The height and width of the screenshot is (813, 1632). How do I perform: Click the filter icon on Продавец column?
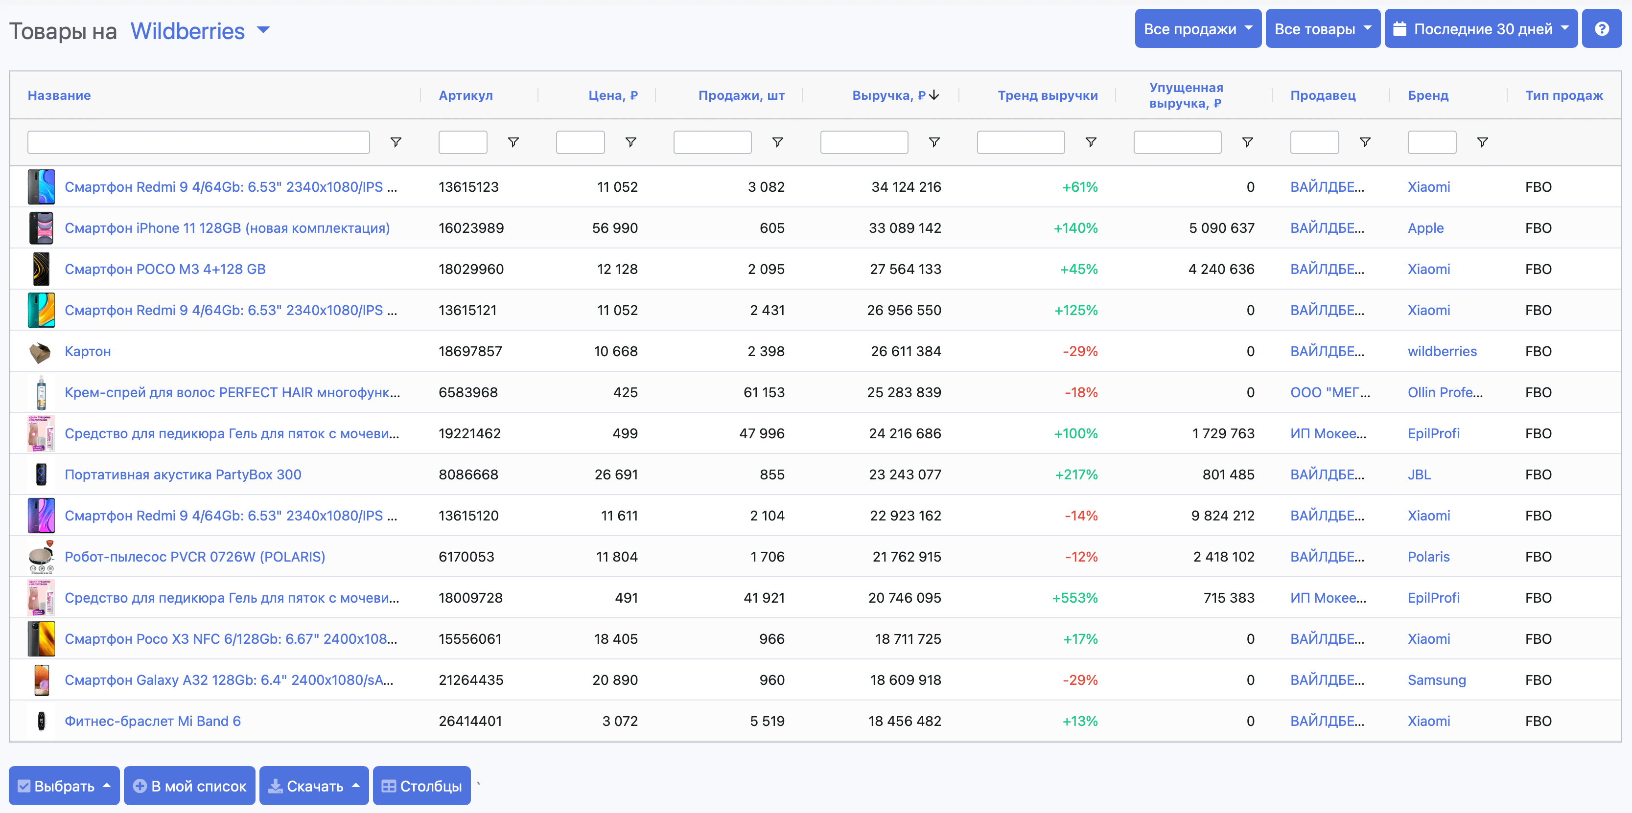pos(1365,142)
